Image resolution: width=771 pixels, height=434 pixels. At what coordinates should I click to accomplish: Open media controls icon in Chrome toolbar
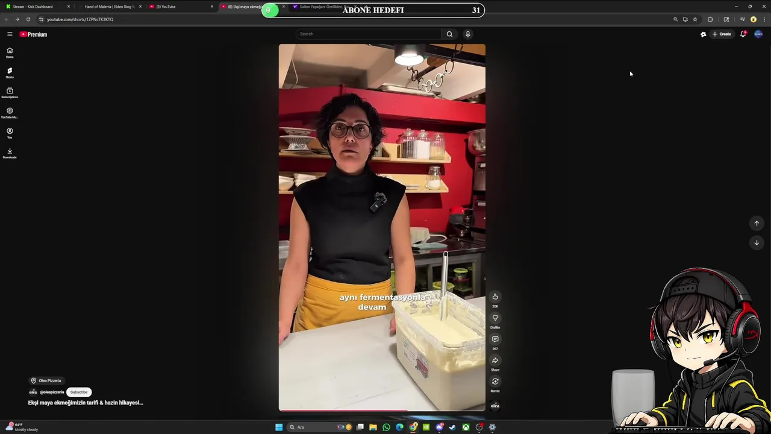743,19
